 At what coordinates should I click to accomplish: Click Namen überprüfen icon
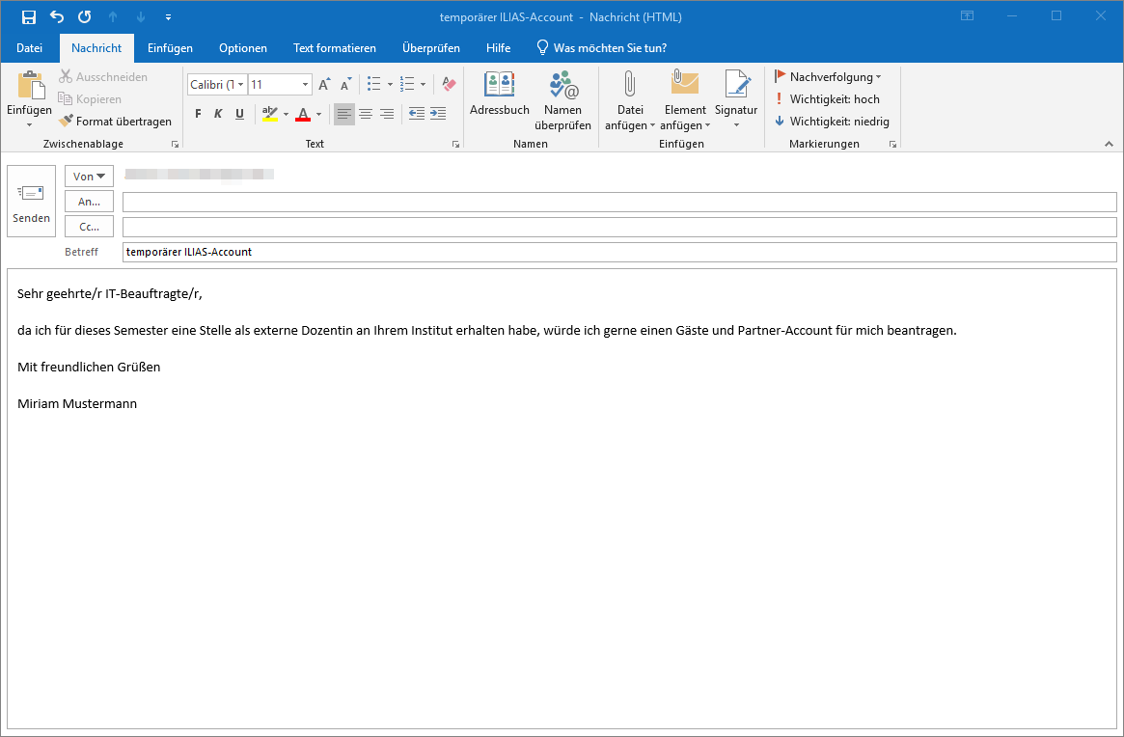(563, 85)
